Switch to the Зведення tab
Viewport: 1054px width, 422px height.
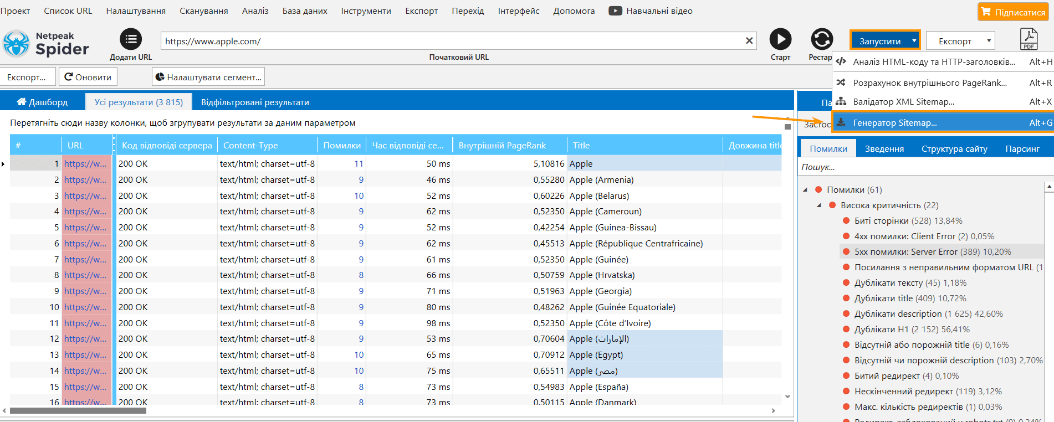pyautogui.click(x=884, y=148)
